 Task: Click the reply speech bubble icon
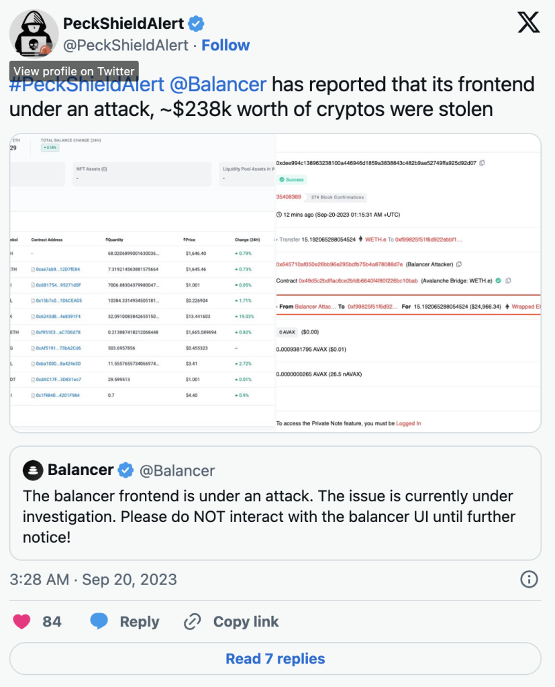(99, 621)
